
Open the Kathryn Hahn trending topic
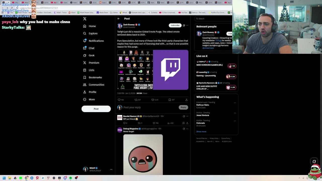pyautogui.click(x=203, y=105)
